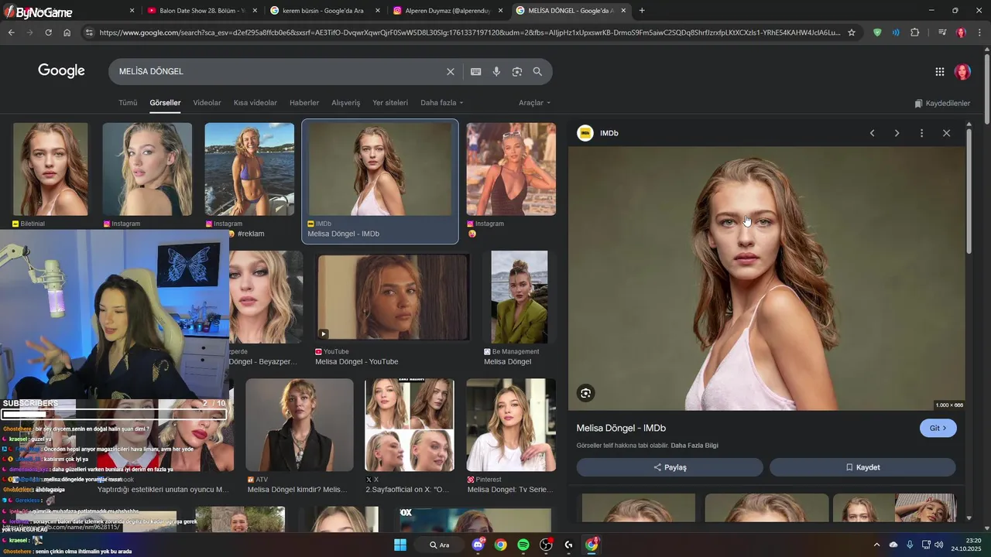Open the Kısa videolar tab
Screen dimensions: 991x557
pyautogui.click(x=255, y=103)
